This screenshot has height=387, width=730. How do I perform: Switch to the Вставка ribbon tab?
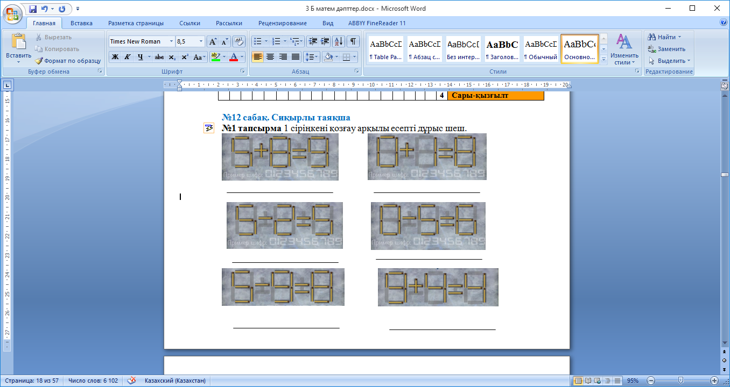tap(81, 23)
